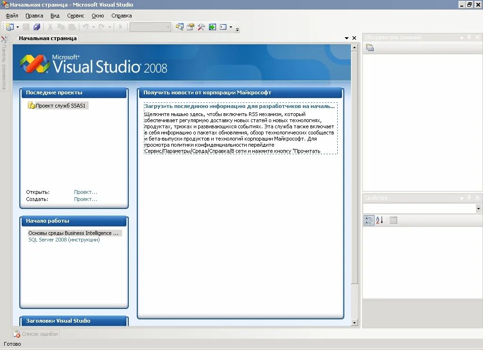Open the Правка menu
483x350 pixels.
34,16
